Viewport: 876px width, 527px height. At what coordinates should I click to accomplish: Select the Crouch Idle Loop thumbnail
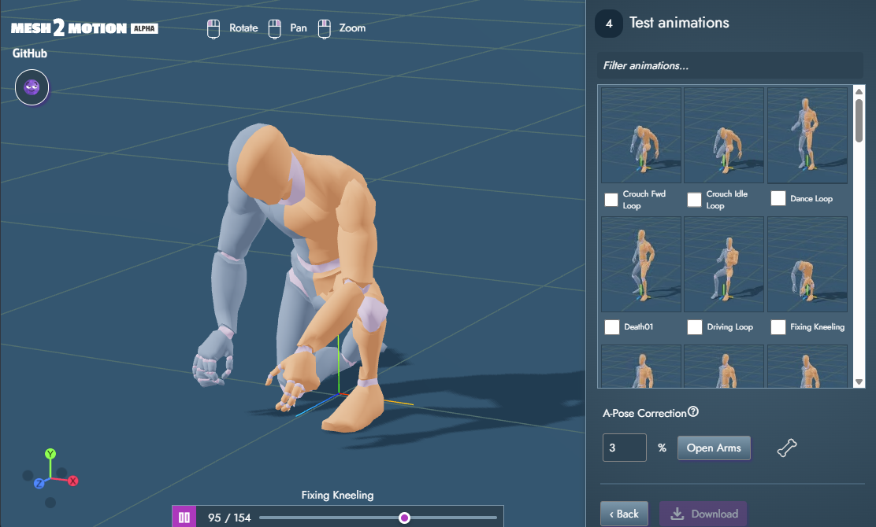click(x=723, y=135)
